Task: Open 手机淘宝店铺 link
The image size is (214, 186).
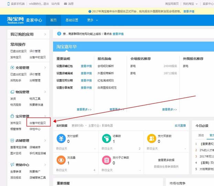Action: tap(38, 153)
